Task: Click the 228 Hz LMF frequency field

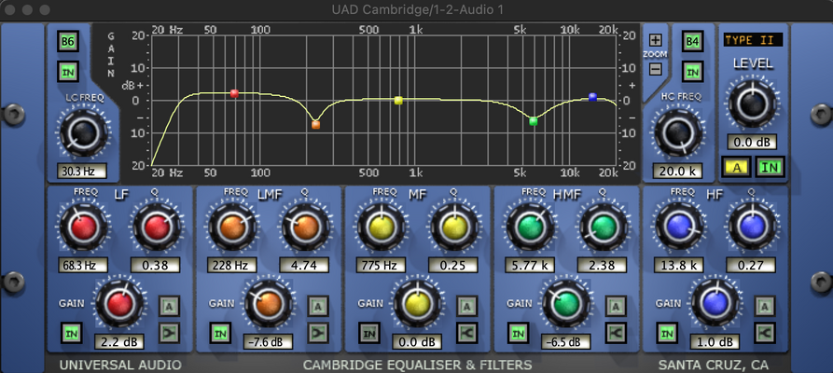Action: 231,265
